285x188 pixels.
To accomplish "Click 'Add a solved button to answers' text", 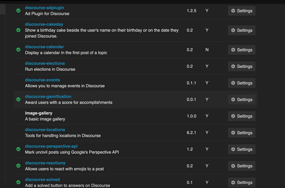I will 67,185.
